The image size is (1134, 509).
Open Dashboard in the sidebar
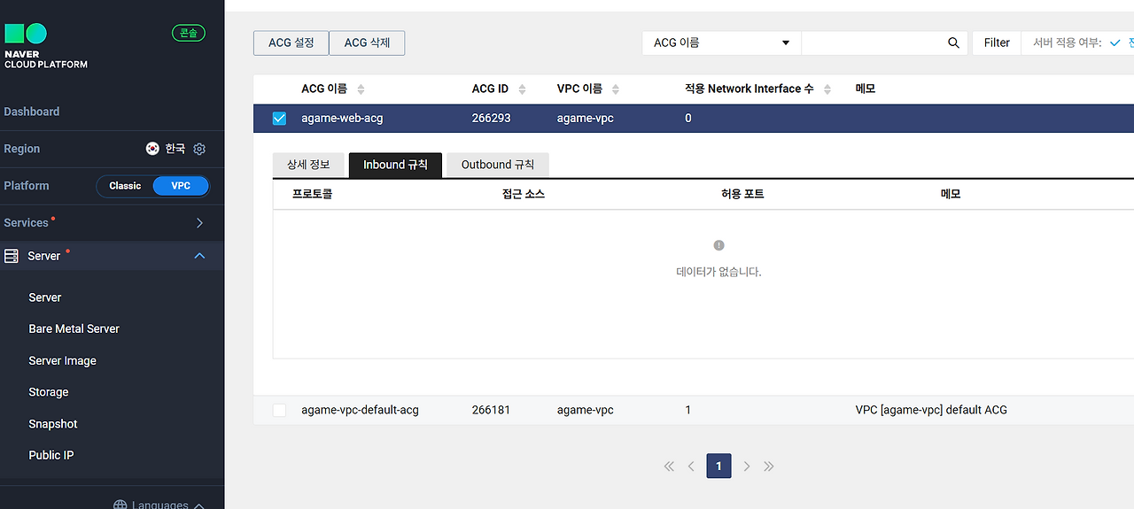pyautogui.click(x=32, y=112)
